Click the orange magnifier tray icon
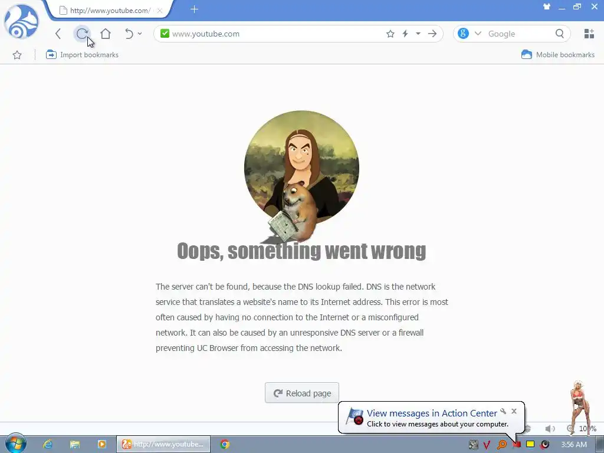This screenshot has width=604, height=453. [x=501, y=445]
